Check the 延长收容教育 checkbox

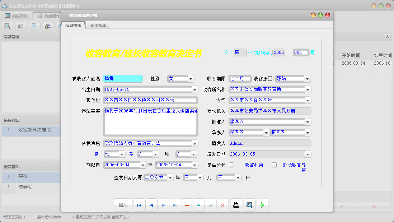coord(274,165)
